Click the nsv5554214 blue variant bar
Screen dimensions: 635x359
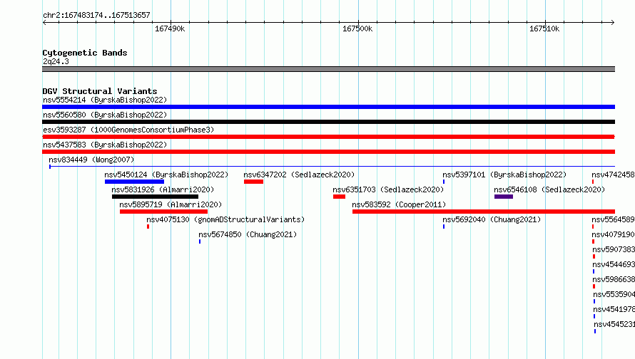(x=328, y=107)
